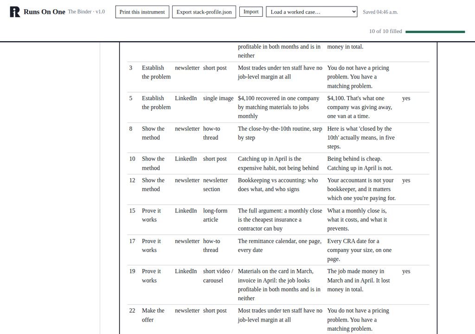This screenshot has height=334, width=475.
Task: Click 'yes' flag in row 5
Action: pyautogui.click(x=406, y=98)
